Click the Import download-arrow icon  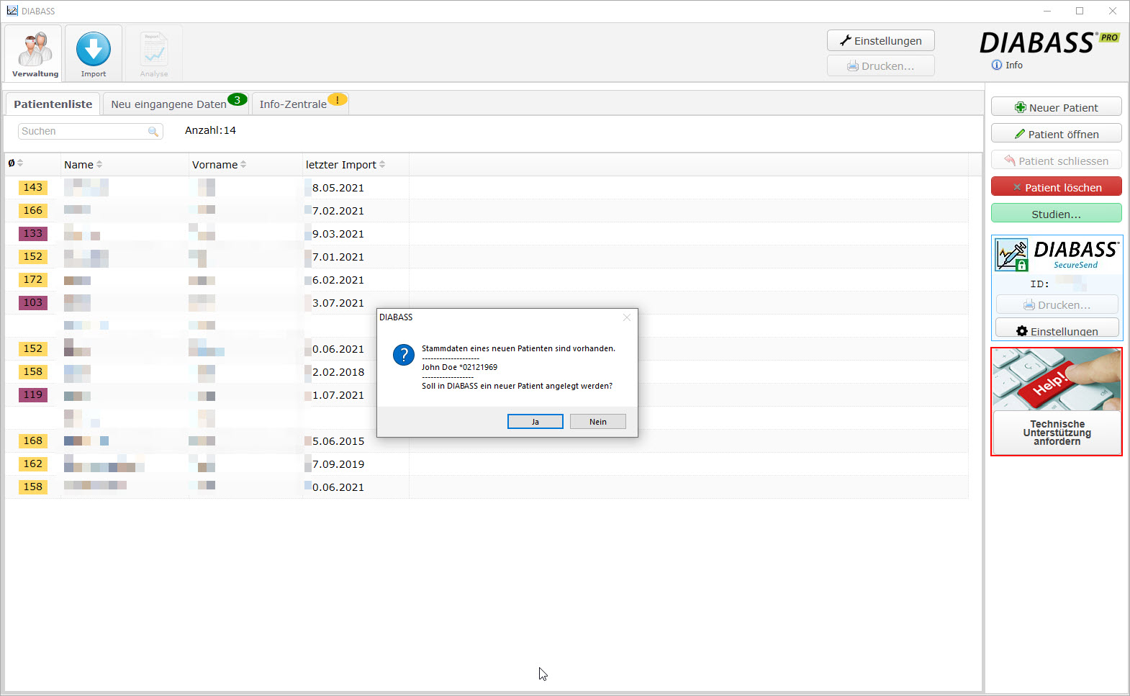pos(94,49)
